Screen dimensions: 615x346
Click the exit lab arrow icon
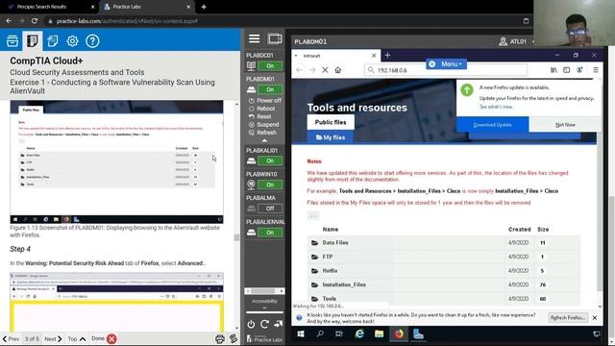point(278,324)
